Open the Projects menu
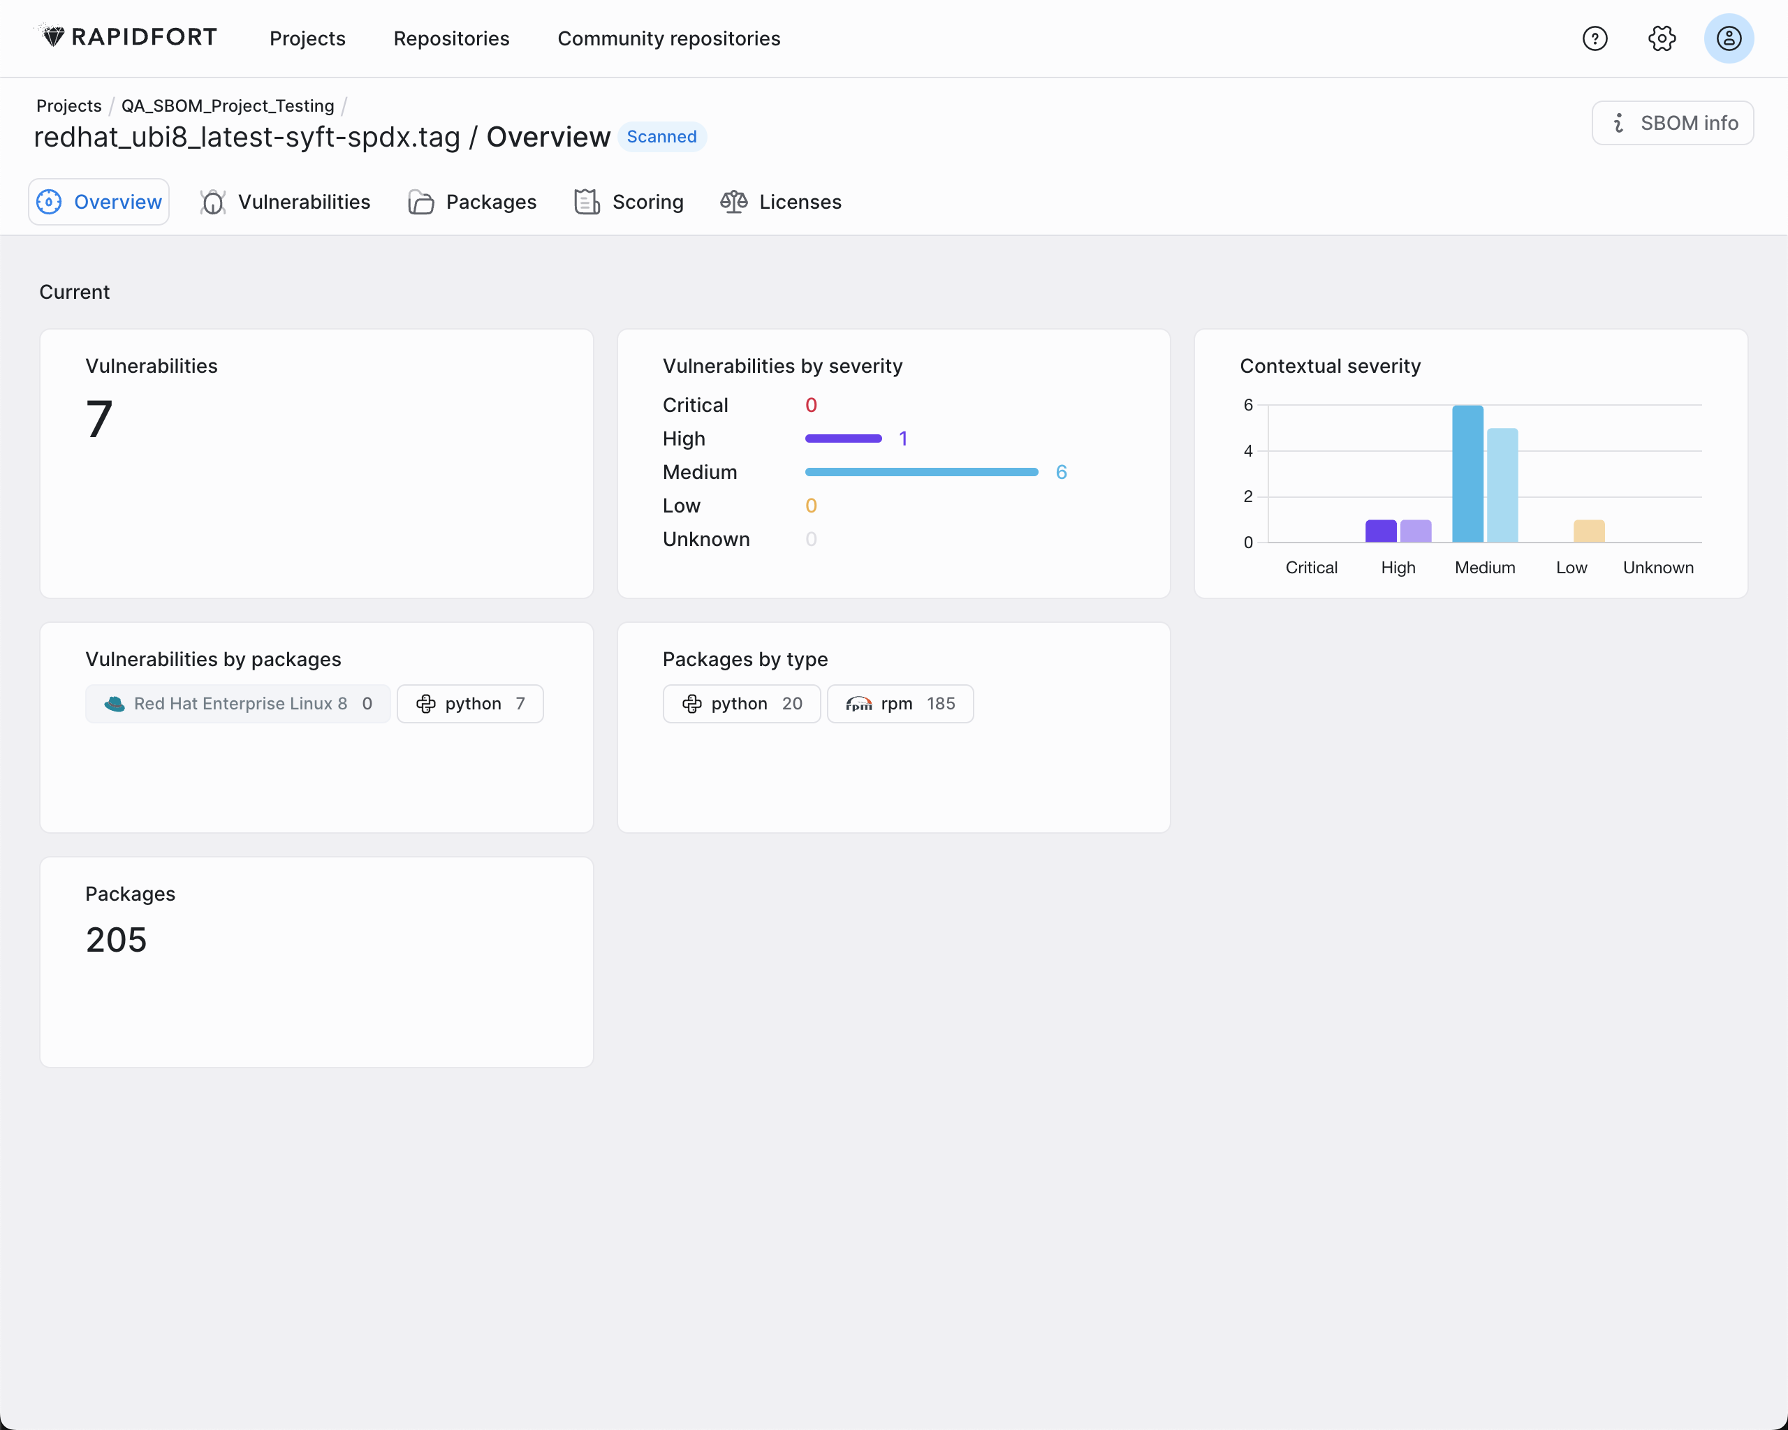1788x1430 pixels. (x=307, y=38)
